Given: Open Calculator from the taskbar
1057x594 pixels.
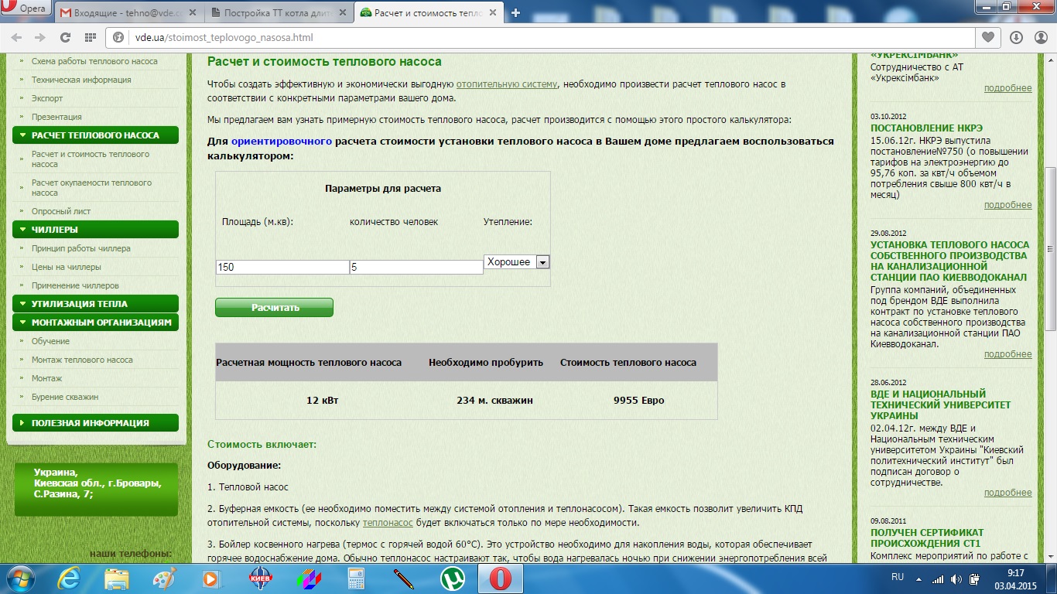Looking at the screenshot, I should pyautogui.click(x=357, y=579).
